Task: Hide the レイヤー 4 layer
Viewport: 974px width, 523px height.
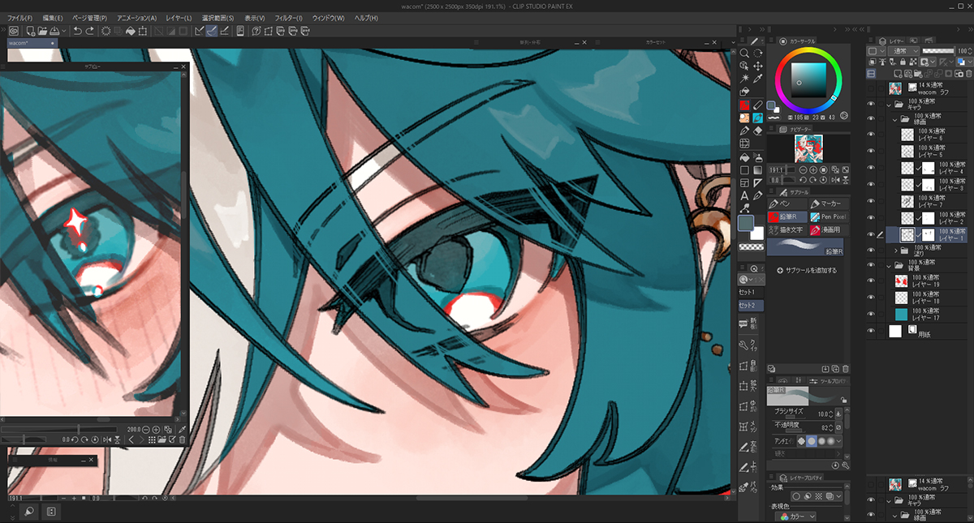Action: pyautogui.click(x=871, y=169)
